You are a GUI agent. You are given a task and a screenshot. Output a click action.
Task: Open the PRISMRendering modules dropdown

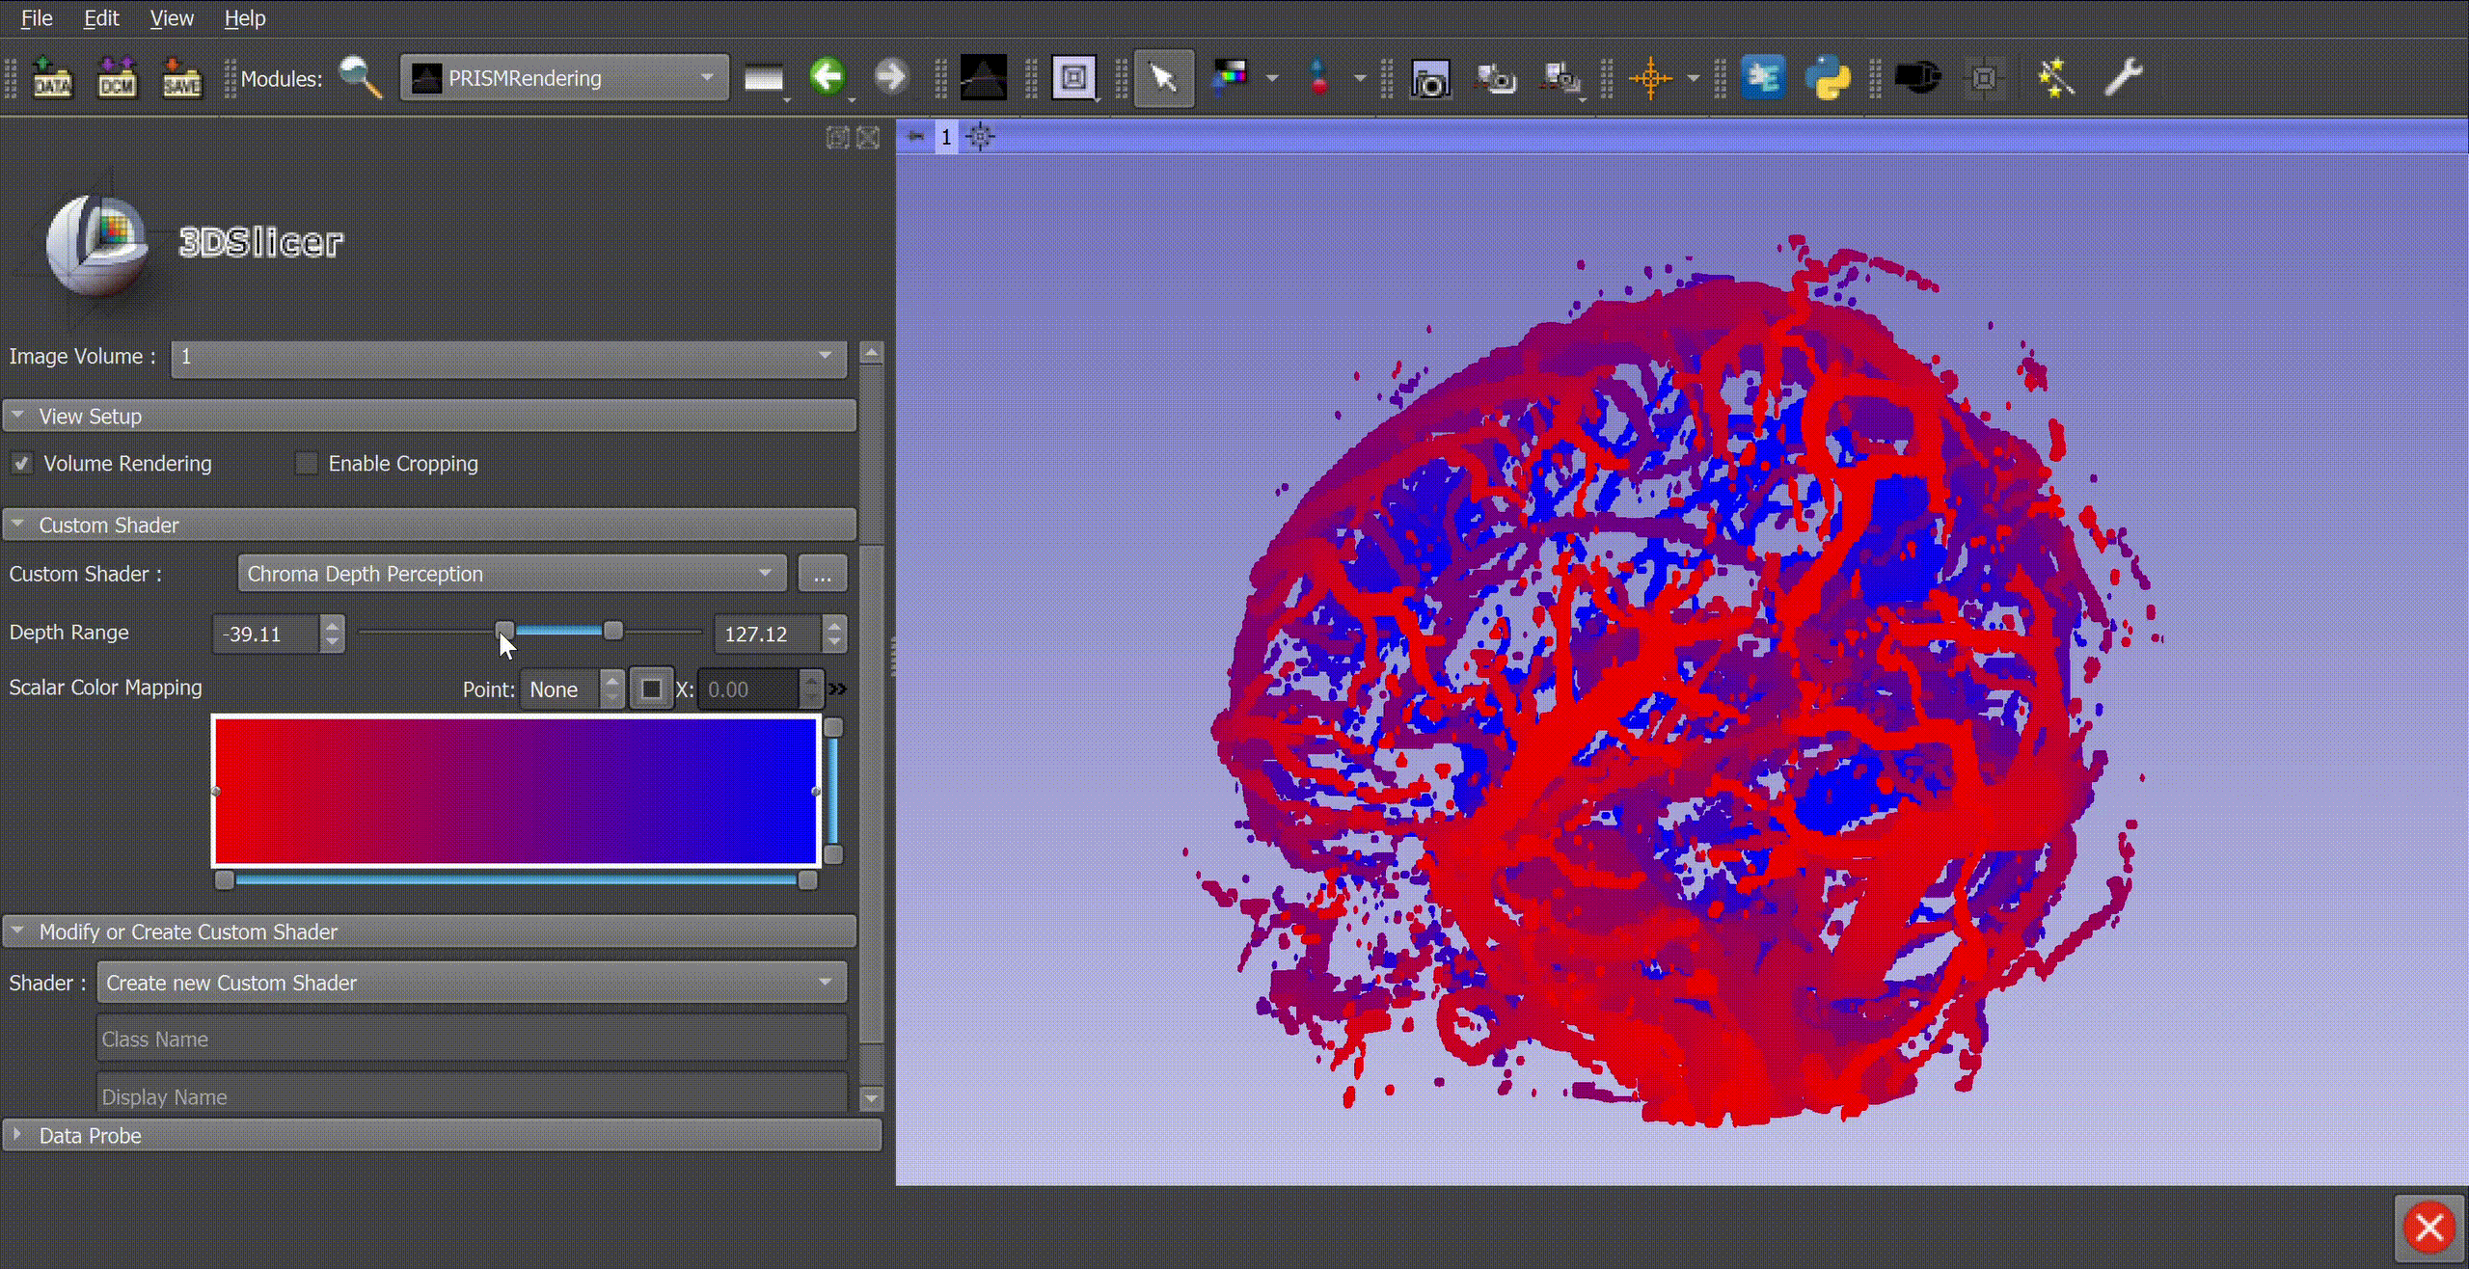(x=564, y=78)
